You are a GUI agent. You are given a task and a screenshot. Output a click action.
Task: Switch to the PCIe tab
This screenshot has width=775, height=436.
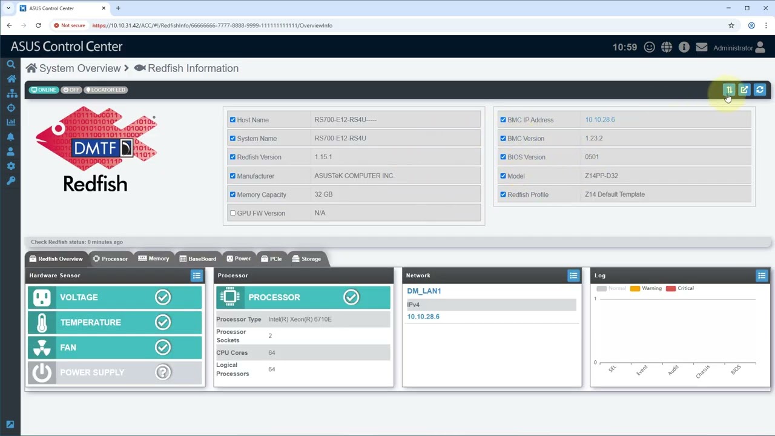[x=272, y=259]
